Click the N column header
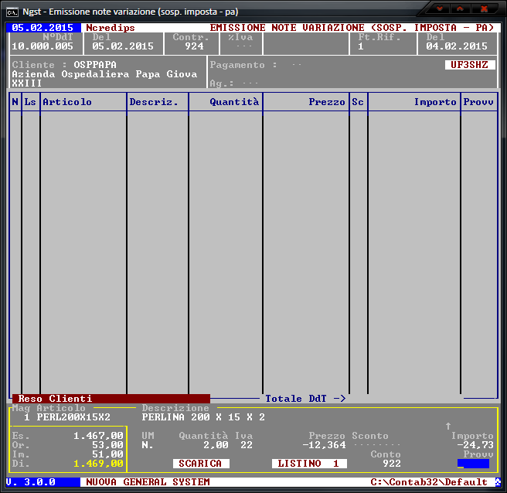The image size is (507, 493). tap(15, 102)
